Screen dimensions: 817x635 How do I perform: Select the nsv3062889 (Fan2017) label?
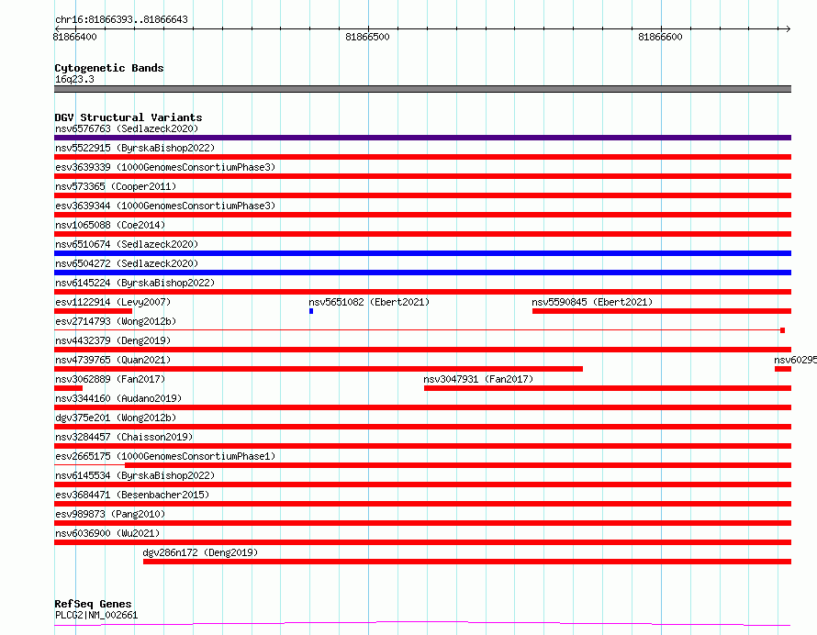110,379
